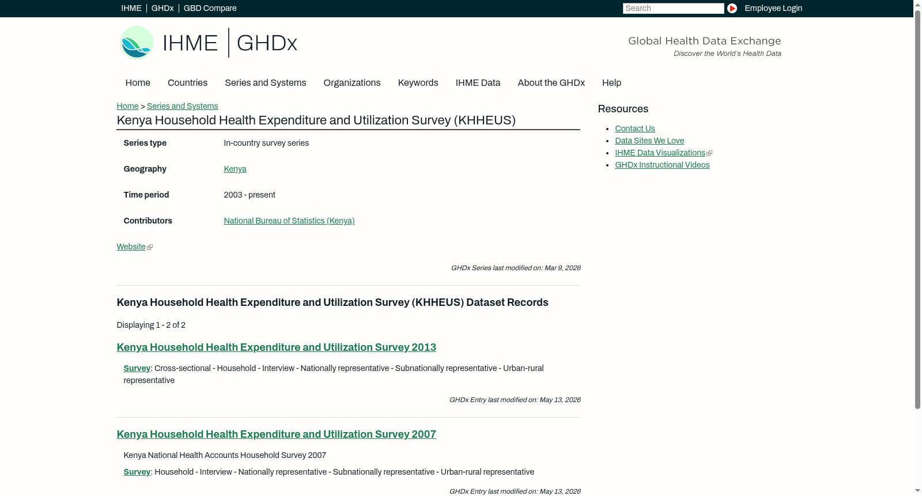Click the Resources sidebar heading
This screenshot has width=922, height=496.
click(623, 109)
